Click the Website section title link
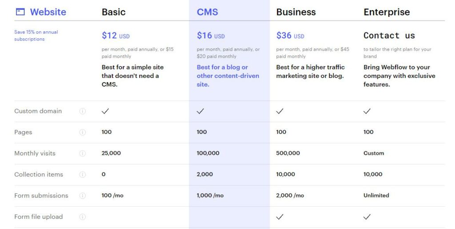Viewport: 455px width, 229px height. (48, 12)
